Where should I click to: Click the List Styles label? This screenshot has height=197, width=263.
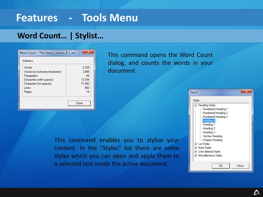pyautogui.click(x=204, y=144)
